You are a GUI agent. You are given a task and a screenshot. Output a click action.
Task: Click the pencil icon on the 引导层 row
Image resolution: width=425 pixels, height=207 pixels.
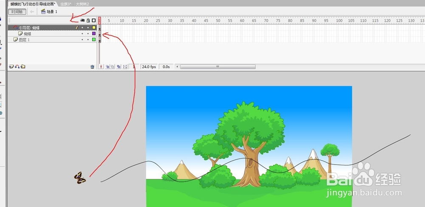tap(77, 27)
